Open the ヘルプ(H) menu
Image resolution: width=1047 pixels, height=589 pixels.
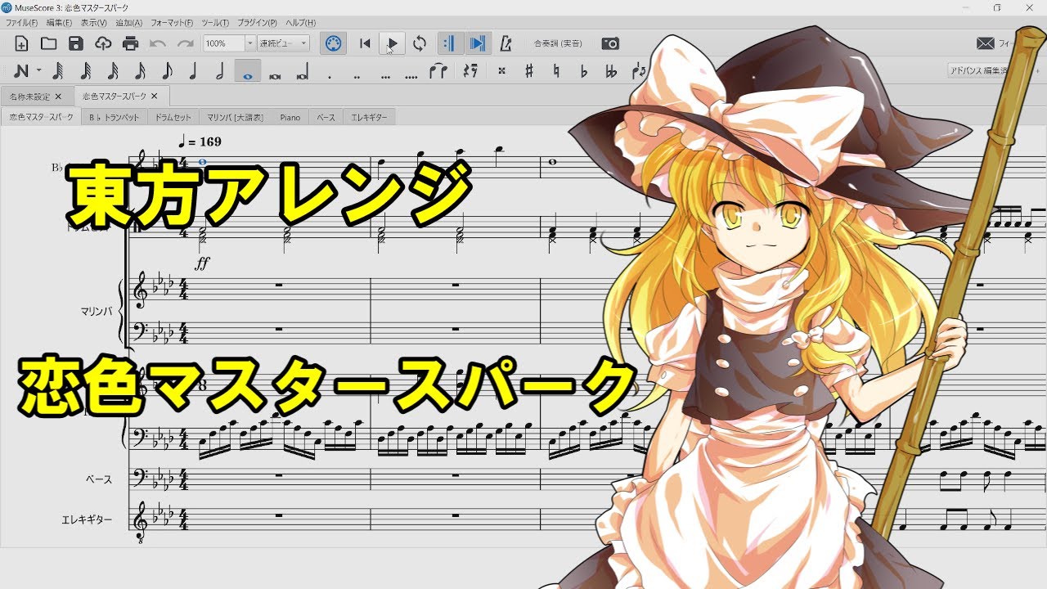[x=300, y=23]
